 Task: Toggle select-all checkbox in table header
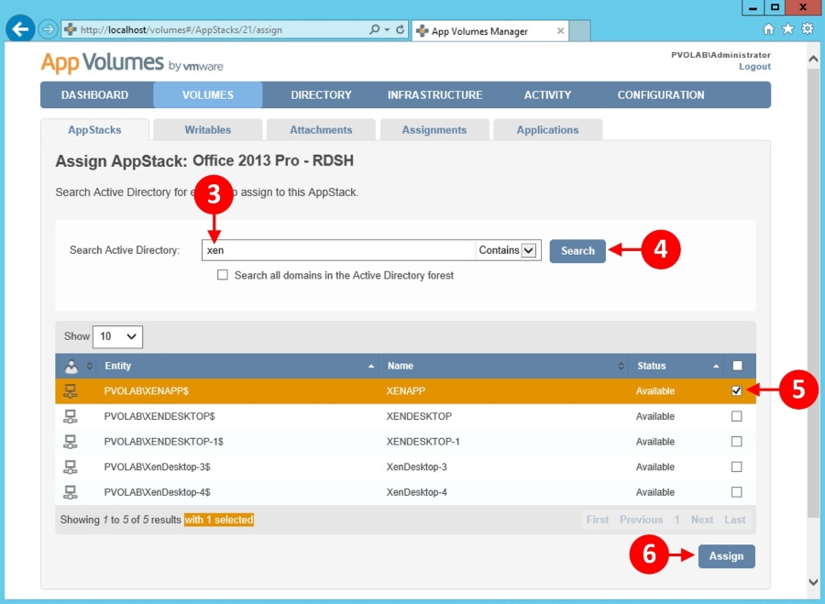pyautogui.click(x=737, y=366)
